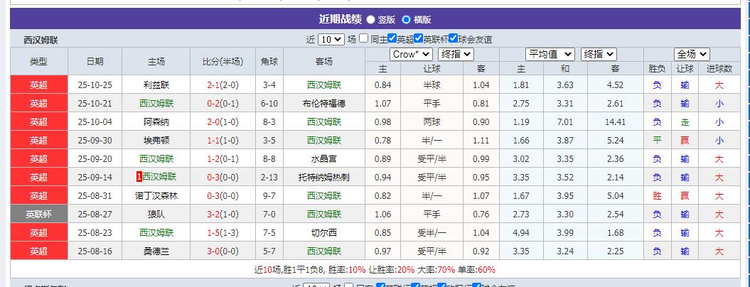
Task: Toggle the 英联杯 filter checkbox
Action: (x=418, y=39)
